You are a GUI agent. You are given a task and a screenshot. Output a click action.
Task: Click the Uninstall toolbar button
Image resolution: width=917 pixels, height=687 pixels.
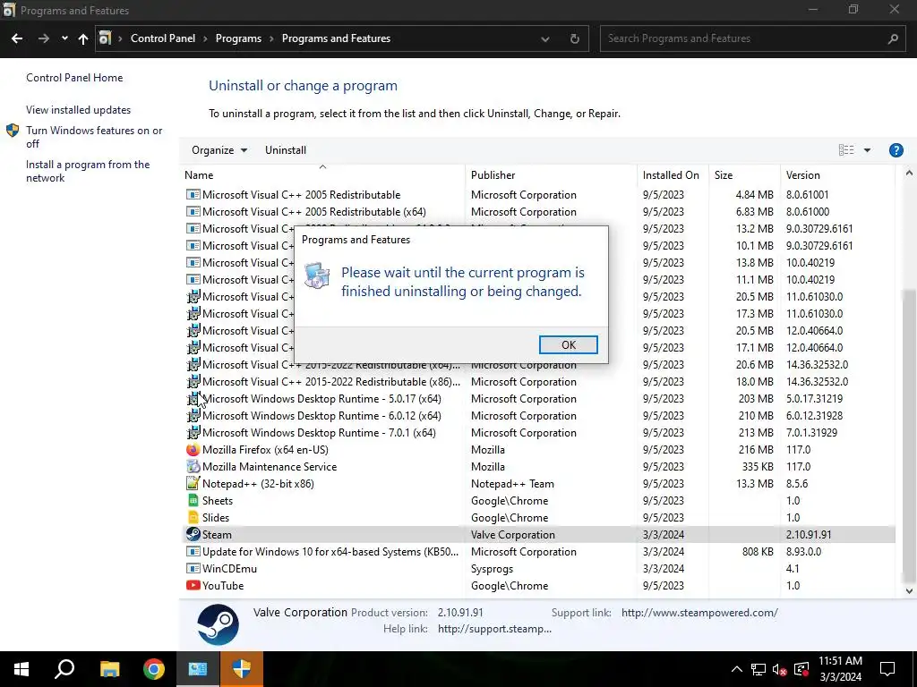tap(286, 150)
